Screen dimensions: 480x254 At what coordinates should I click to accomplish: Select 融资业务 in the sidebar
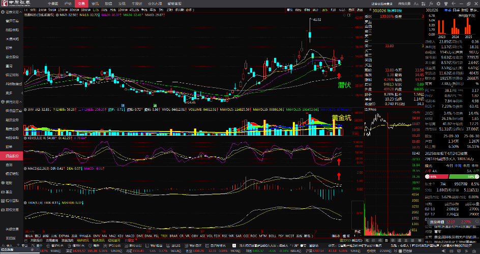tap(12, 120)
